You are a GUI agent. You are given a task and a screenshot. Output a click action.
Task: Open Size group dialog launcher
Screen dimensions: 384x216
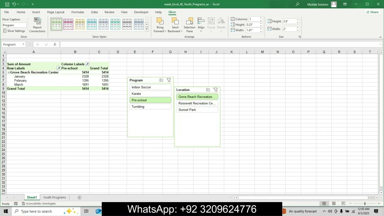pos(299,37)
